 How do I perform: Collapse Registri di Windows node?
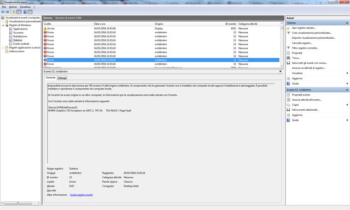(x=3, y=26)
